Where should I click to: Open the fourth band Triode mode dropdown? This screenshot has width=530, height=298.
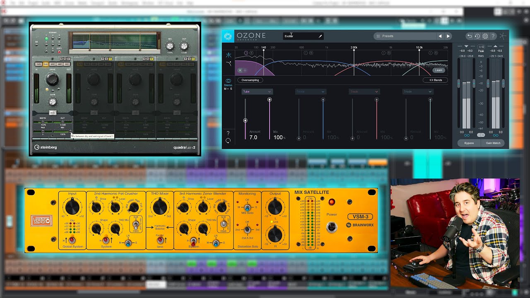click(x=417, y=91)
